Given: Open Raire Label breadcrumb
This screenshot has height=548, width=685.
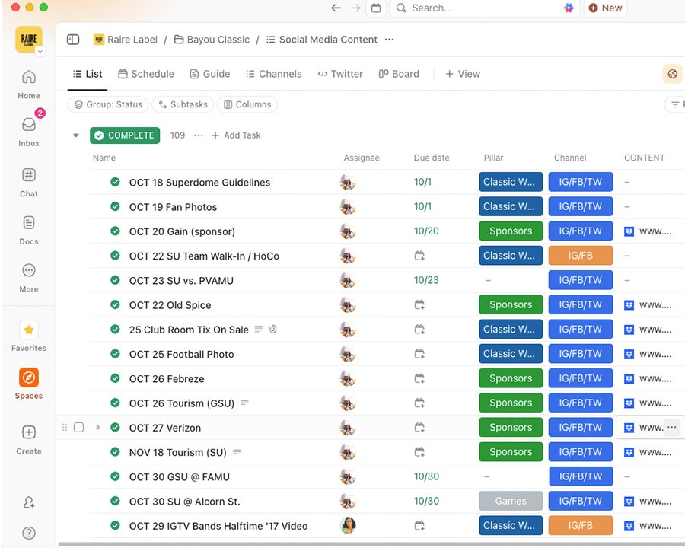Looking at the screenshot, I should point(126,40).
